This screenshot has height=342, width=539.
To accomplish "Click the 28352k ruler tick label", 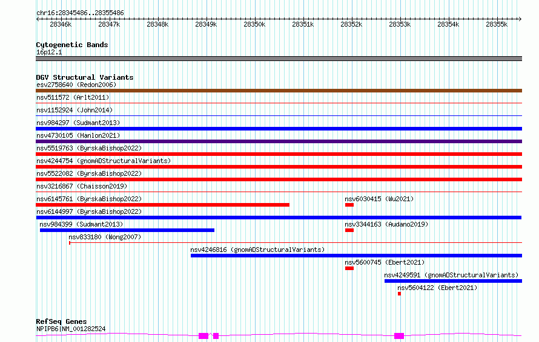I will click(351, 24).
